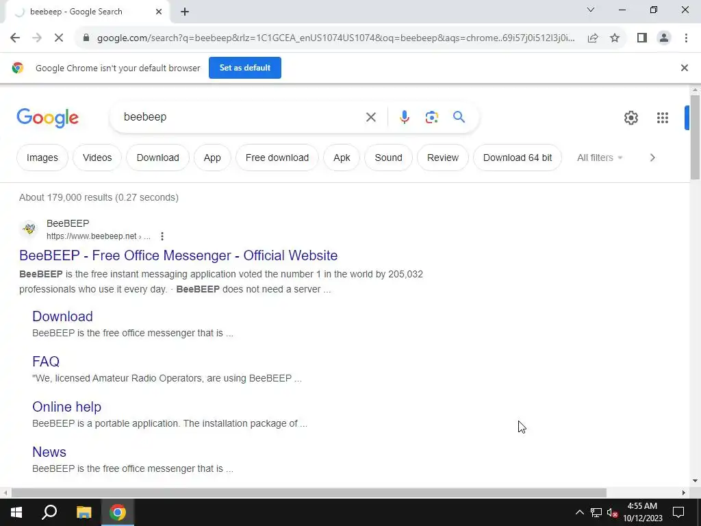Click the vertical scrollbar thumb
Viewport: 701px width, 526px height.
click(x=695, y=137)
